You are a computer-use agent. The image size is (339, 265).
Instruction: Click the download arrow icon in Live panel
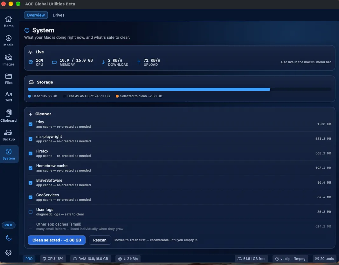point(103,62)
